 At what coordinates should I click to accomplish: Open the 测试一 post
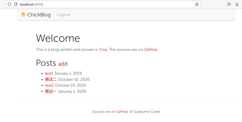click(x=51, y=91)
